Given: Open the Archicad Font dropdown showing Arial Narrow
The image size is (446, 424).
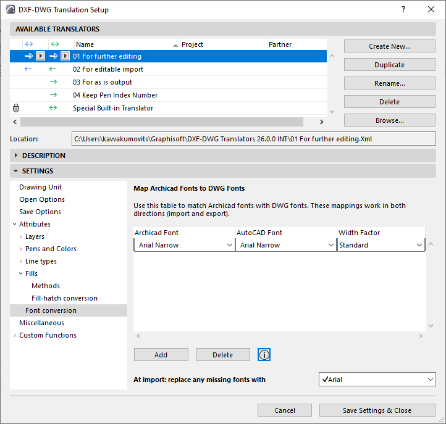Looking at the screenshot, I should [184, 245].
